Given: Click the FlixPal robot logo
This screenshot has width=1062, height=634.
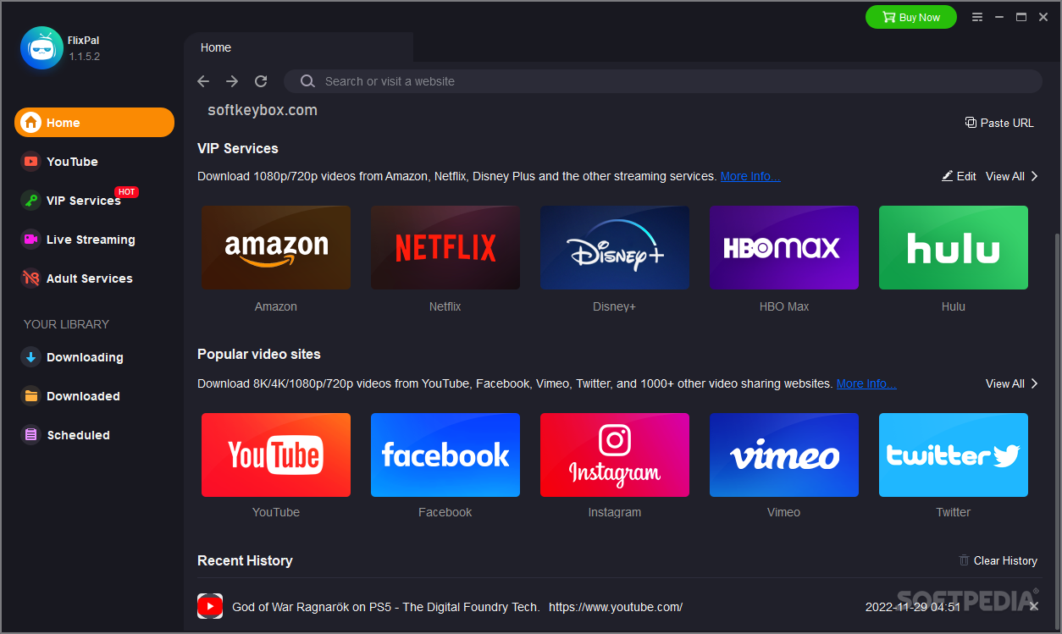Looking at the screenshot, I should coord(41,48).
